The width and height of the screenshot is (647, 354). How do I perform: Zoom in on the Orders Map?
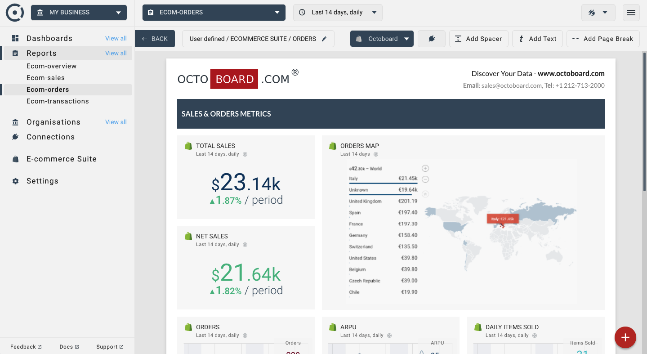(425, 168)
